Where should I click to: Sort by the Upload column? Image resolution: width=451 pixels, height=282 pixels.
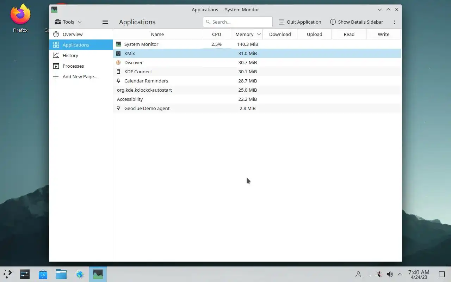[315, 34]
